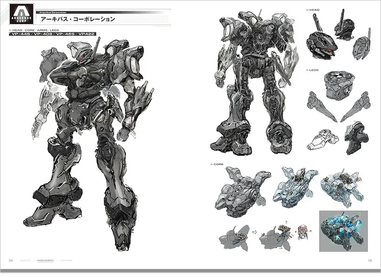Open the front-view standing mech sketch
Image resolution: width=381 pixels, height=277 pixels.
click(x=255, y=82)
